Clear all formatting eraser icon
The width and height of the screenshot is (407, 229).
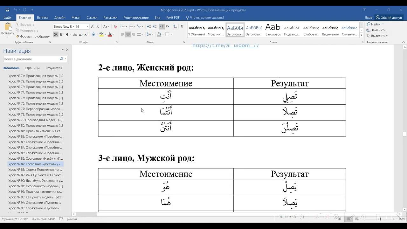click(x=115, y=26)
